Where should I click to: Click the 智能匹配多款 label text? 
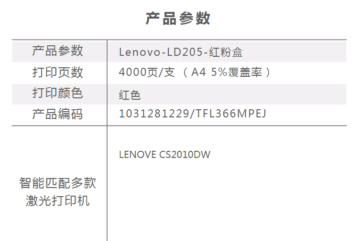pos(57,183)
